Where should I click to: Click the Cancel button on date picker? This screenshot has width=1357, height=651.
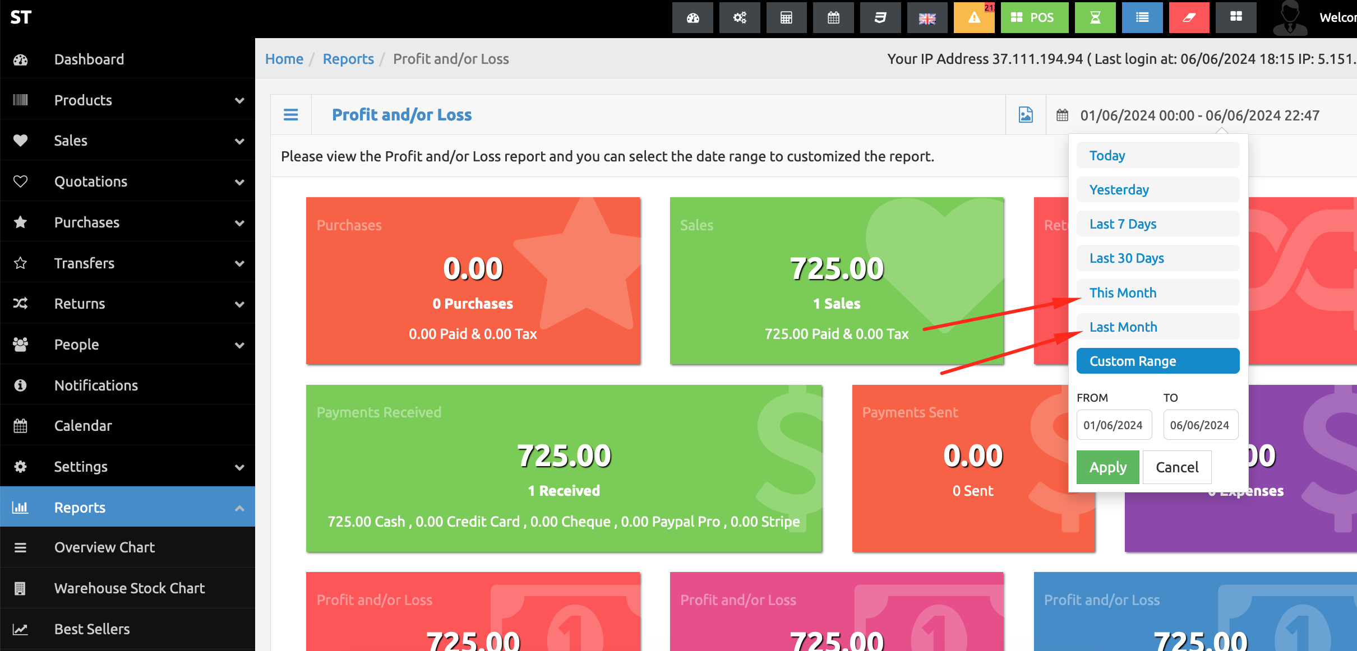coord(1178,467)
